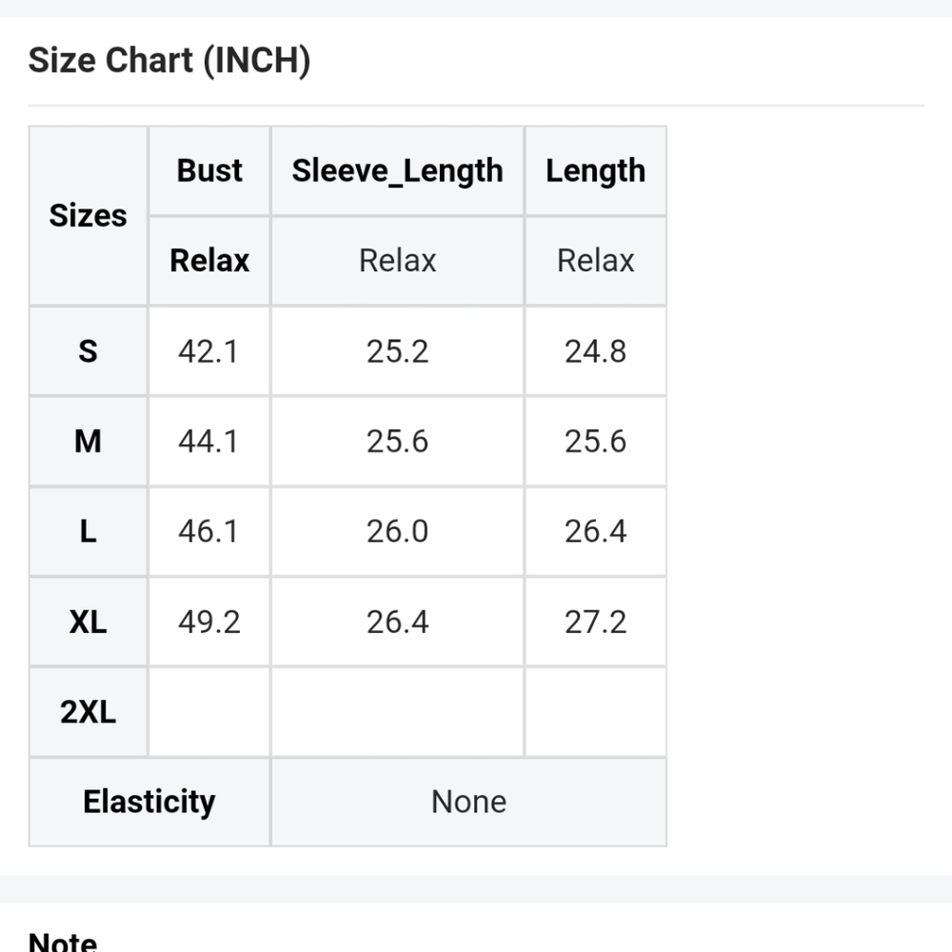Image resolution: width=952 pixels, height=952 pixels.
Task: Select the 2XL size row label
Action: pyautogui.click(x=88, y=711)
